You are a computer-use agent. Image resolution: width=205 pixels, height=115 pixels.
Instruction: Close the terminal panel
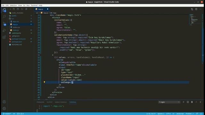coord(201,102)
